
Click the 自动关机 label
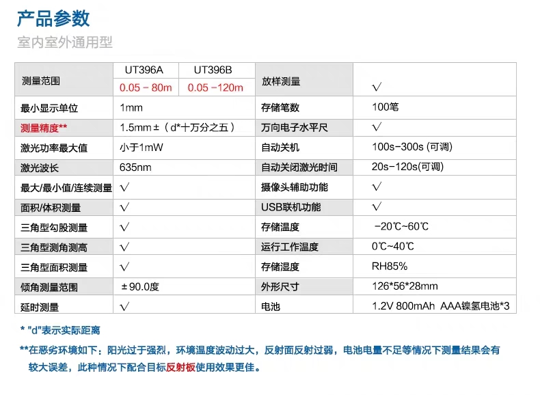[280, 148]
